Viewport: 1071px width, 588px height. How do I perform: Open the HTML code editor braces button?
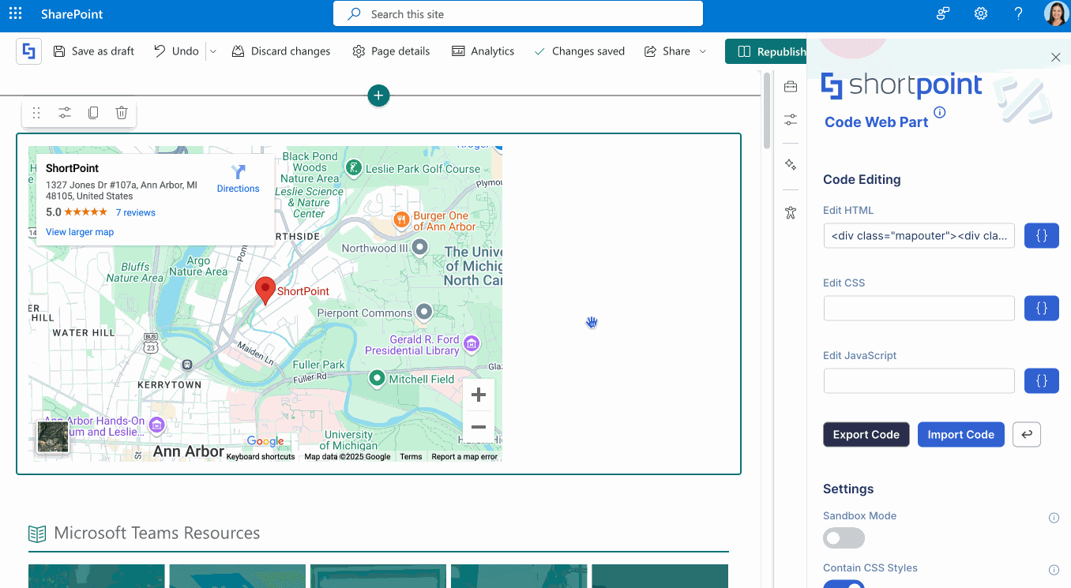(x=1041, y=236)
